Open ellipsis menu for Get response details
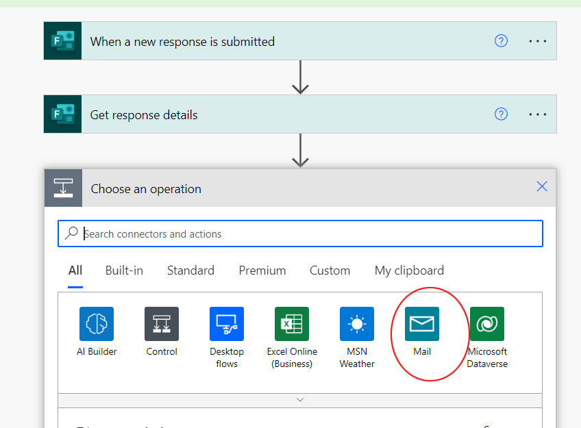Viewport: 581px width, 428px height. 538,114
